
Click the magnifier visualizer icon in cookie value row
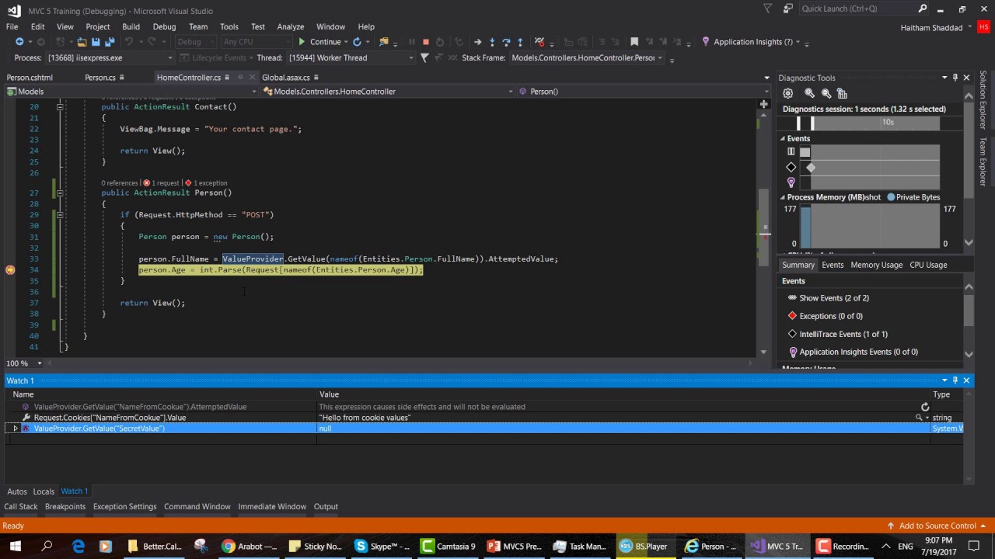pos(919,418)
